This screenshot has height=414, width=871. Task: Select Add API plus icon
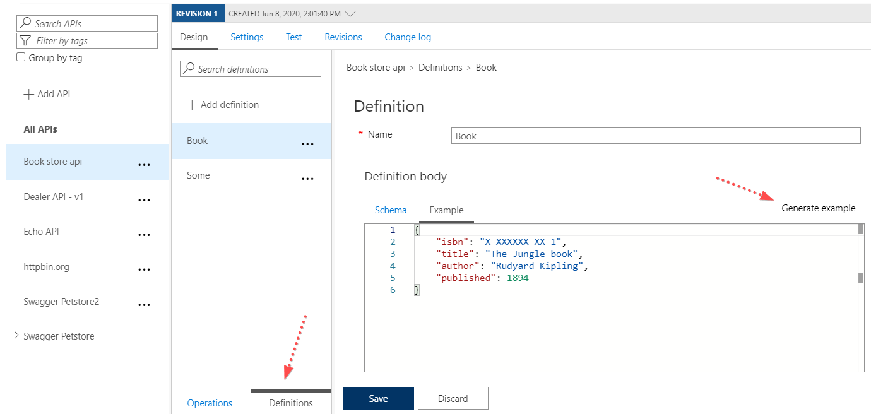pos(29,93)
